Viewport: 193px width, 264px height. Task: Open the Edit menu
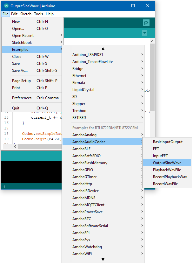tap(14, 14)
